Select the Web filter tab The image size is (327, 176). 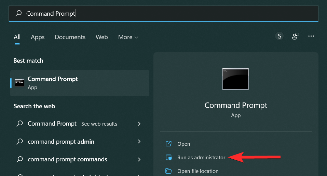(x=101, y=37)
